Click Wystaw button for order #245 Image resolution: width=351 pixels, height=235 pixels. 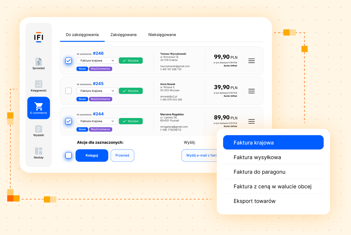tap(131, 91)
